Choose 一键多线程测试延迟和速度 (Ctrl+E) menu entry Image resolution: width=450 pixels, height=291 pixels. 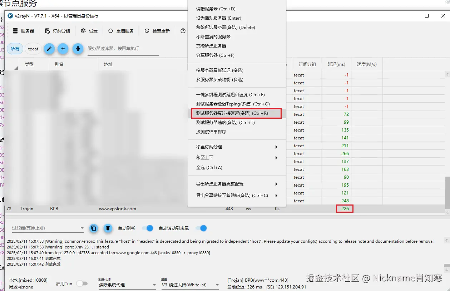237,95
